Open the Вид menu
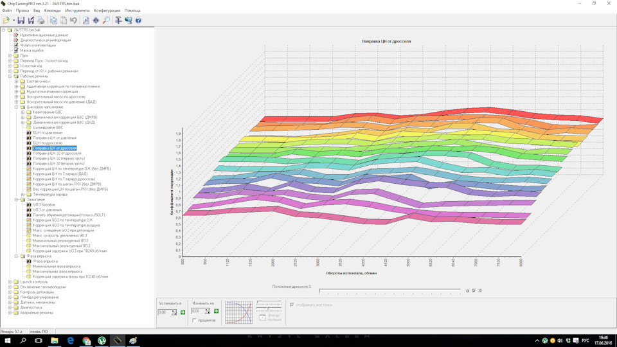 tap(37, 11)
